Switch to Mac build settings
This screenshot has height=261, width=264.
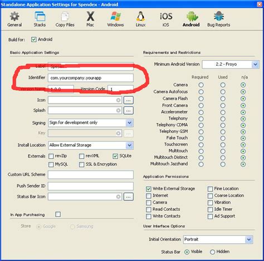pyautogui.click(x=90, y=19)
